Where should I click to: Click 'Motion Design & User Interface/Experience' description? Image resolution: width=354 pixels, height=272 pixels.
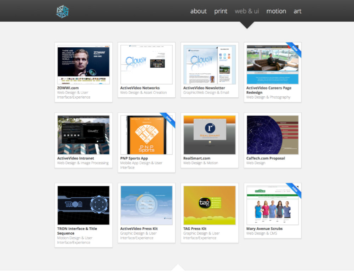pyautogui.click(x=75, y=240)
